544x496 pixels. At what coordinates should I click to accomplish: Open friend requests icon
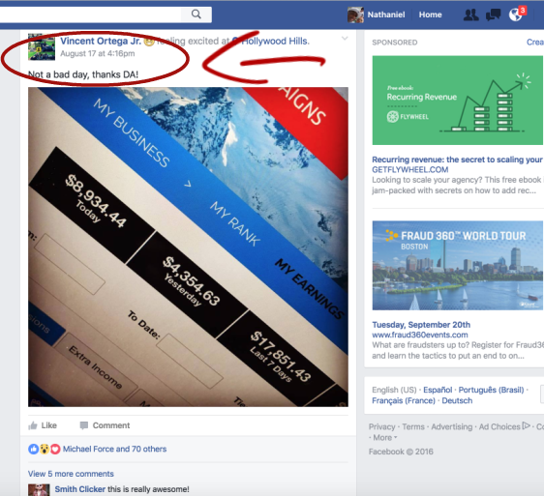click(x=470, y=15)
